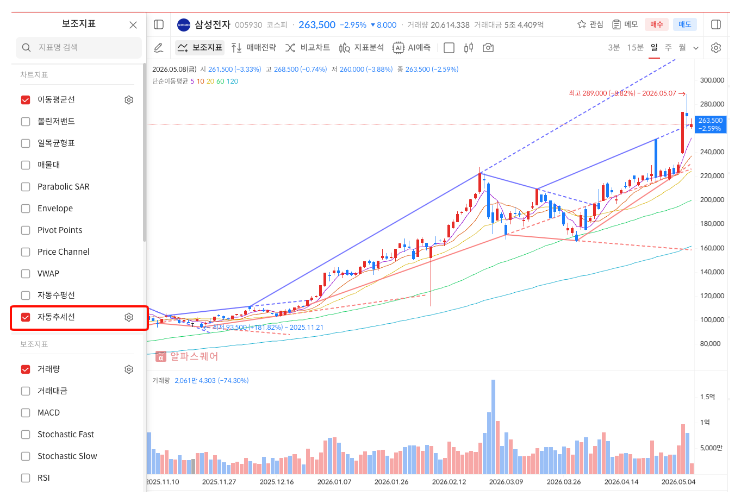This screenshot has width=741, height=503.
Task: Select the pencil drawing tool
Action: (x=159, y=48)
